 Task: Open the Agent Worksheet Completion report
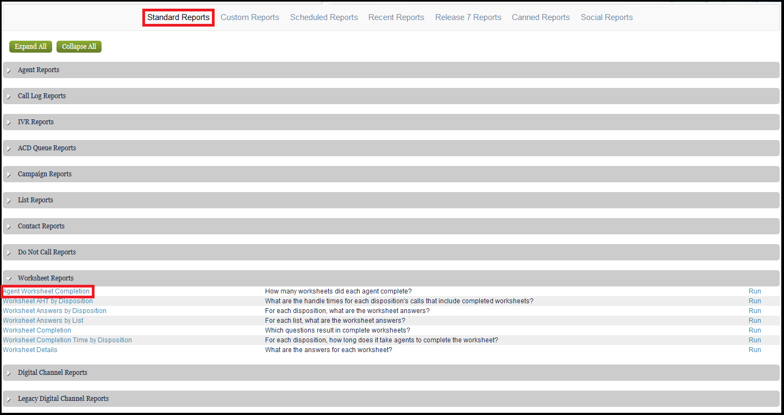point(46,291)
